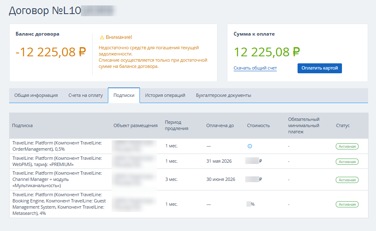This screenshot has width=376, height=231.
Task: Follow the Скачать общий счет link
Action: [255, 68]
